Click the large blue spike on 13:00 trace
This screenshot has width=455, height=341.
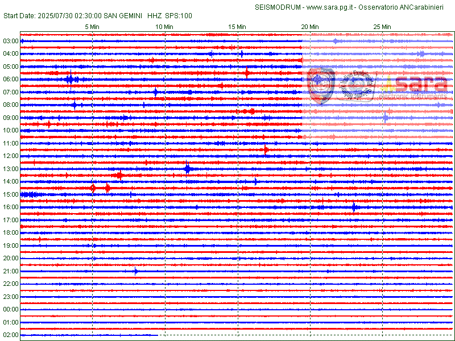tap(188, 168)
